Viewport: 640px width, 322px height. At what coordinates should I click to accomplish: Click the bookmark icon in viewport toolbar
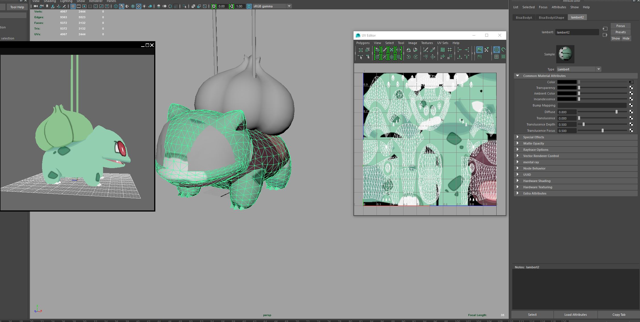[47, 6]
